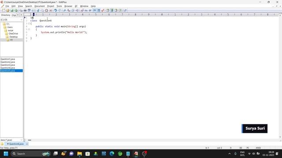Click the EditPlus icon in the Windows taskbar
This screenshot has height=158, width=282.
pyautogui.click(x=136, y=154)
